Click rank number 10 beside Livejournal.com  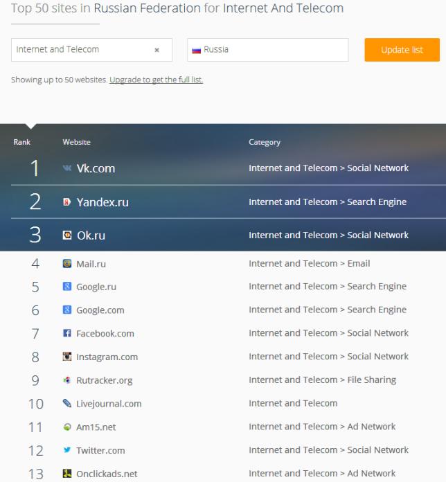(36, 404)
